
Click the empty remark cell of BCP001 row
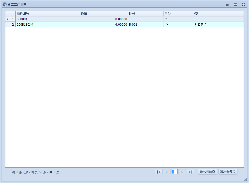[x=218, y=19]
